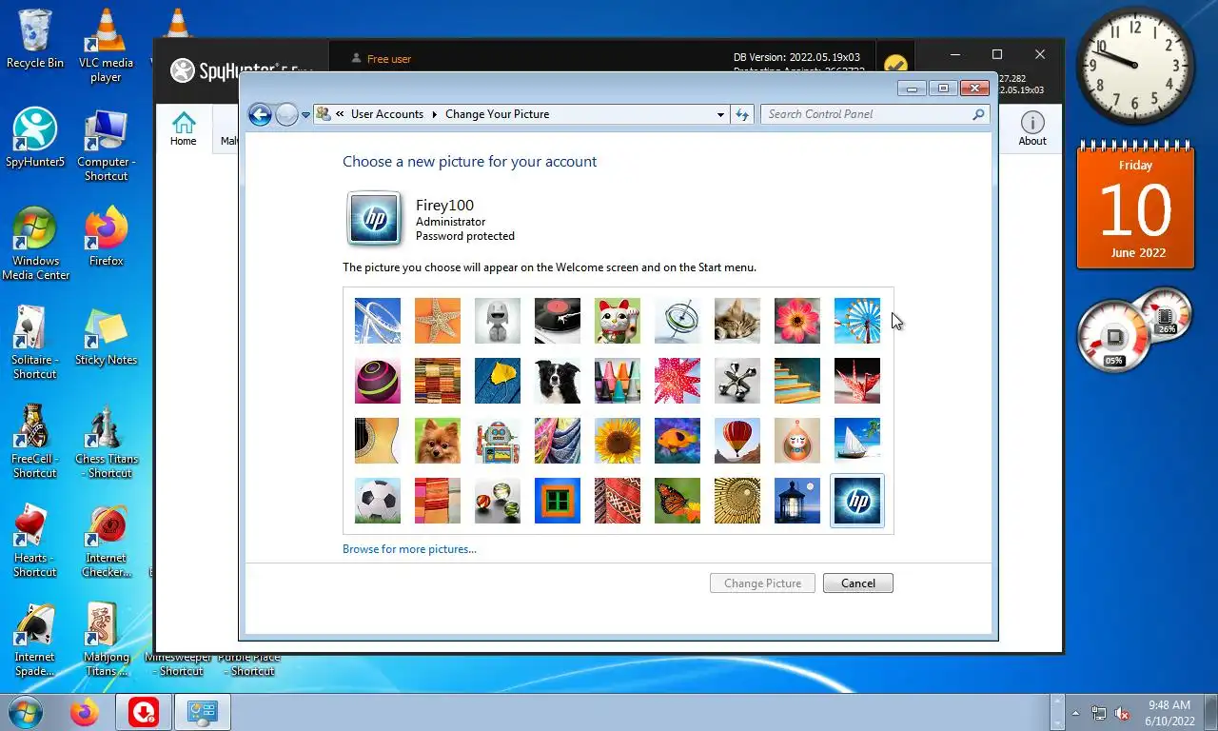Pick the orange fish picture
This screenshot has width=1218, height=731.
678,441
